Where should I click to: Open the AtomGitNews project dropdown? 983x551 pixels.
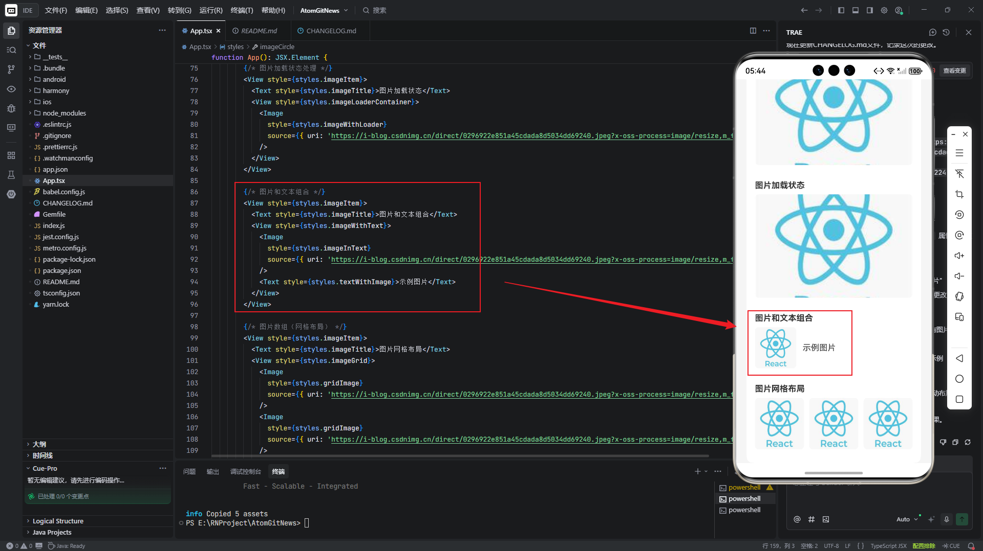(x=324, y=10)
